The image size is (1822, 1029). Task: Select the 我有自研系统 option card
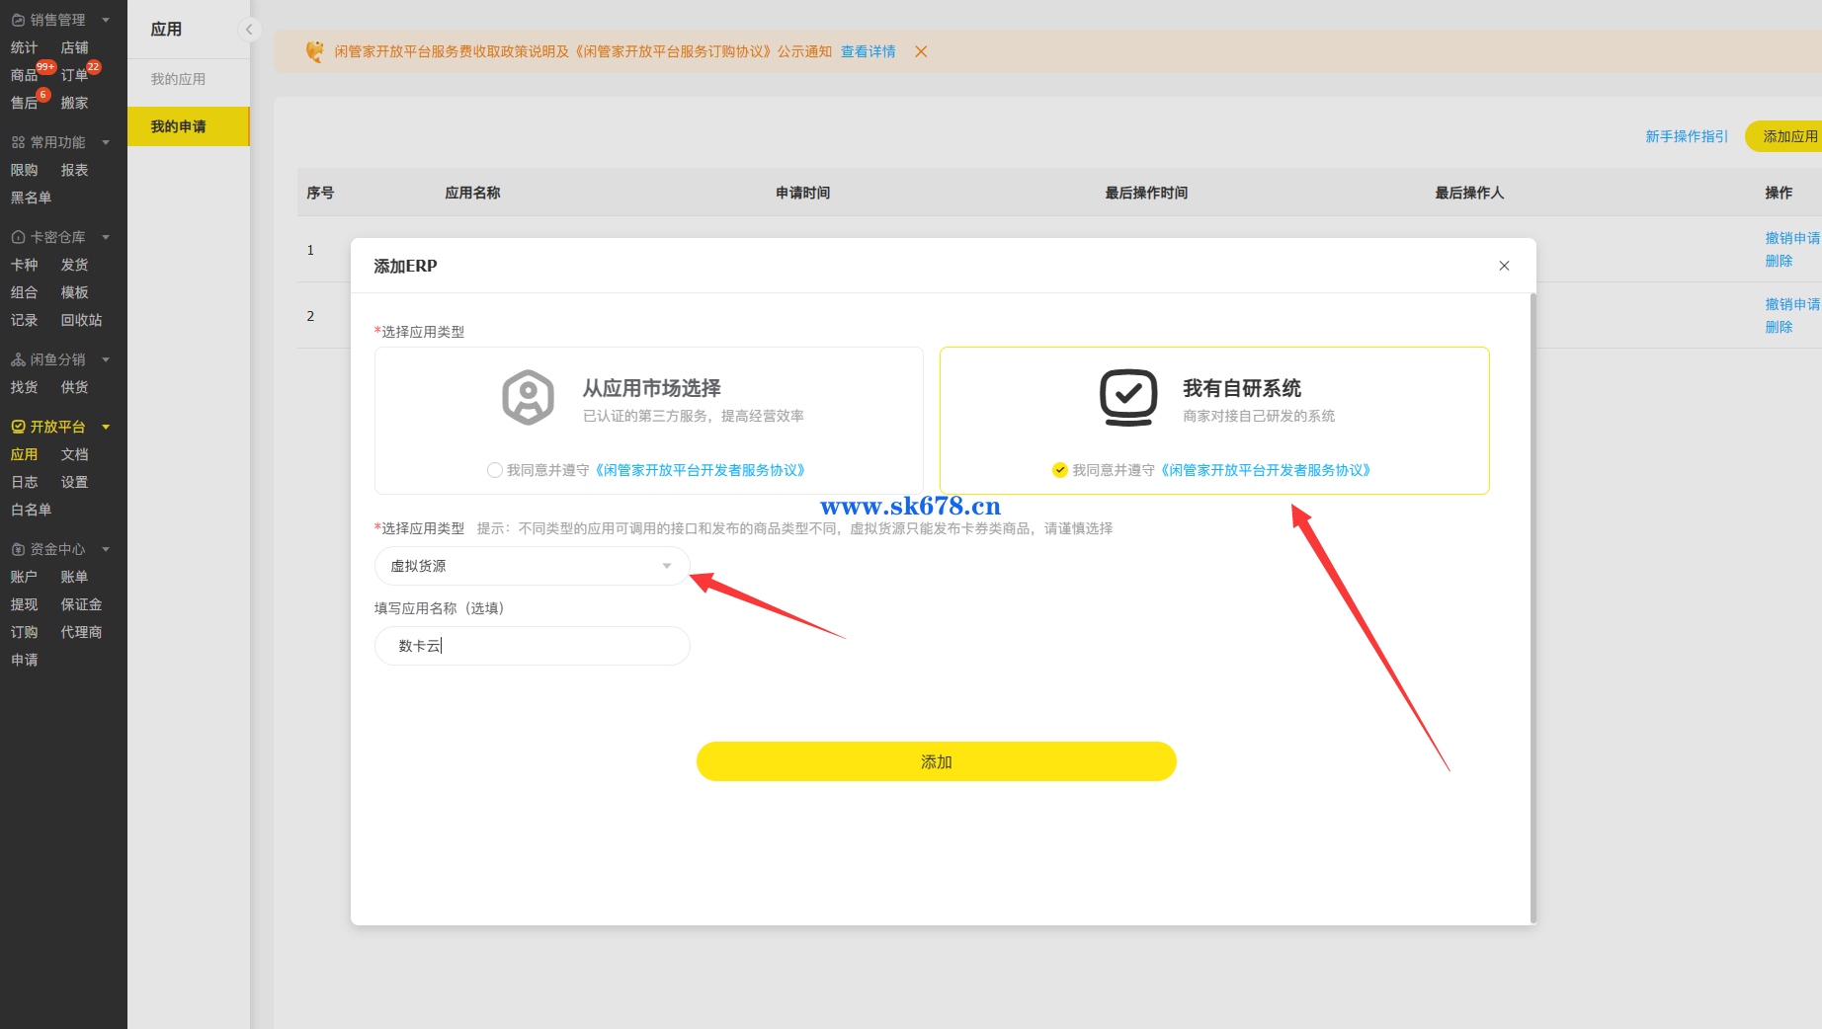(1213, 420)
